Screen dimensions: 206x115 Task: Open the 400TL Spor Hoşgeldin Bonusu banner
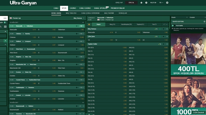[x=188, y=54]
